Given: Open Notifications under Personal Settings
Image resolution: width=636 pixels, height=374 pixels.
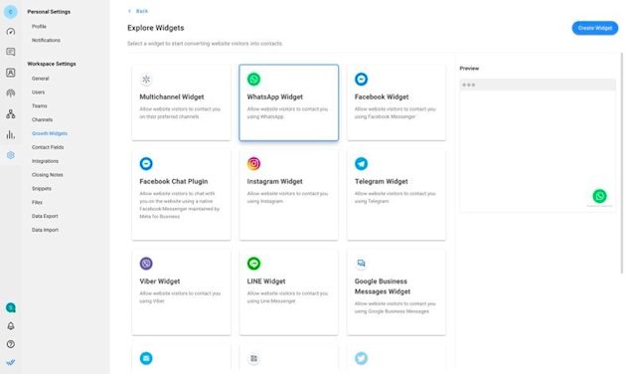Looking at the screenshot, I should pos(46,40).
